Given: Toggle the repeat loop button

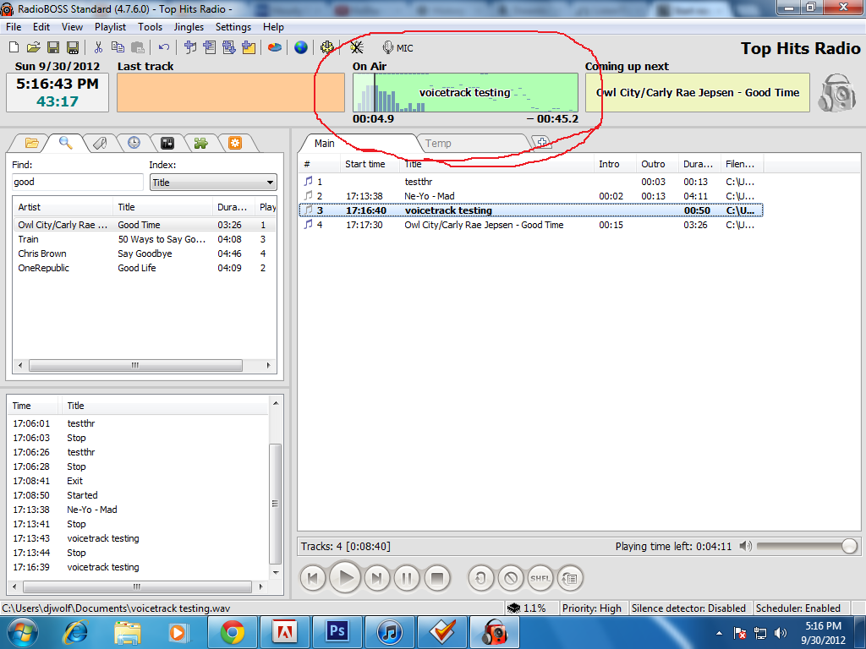Looking at the screenshot, I should [481, 578].
